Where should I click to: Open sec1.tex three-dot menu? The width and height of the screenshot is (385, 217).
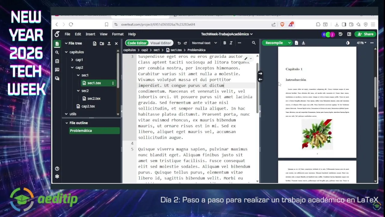(113, 83)
